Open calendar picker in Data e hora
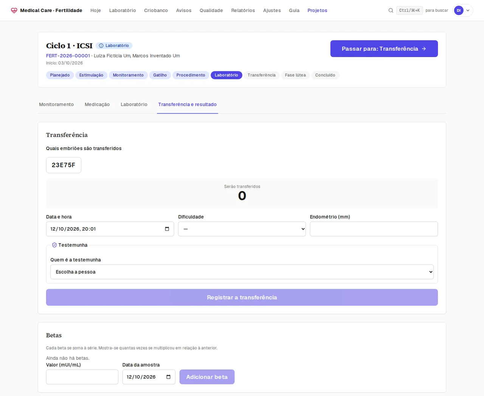 click(x=167, y=229)
